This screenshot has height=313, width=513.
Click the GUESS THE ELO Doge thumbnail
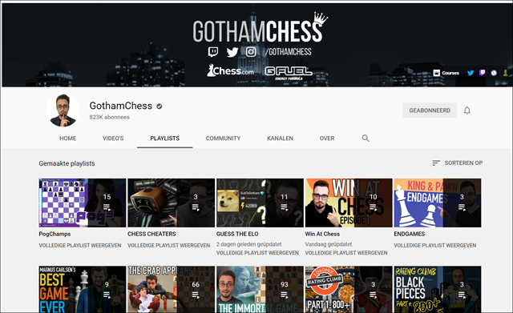click(260, 203)
